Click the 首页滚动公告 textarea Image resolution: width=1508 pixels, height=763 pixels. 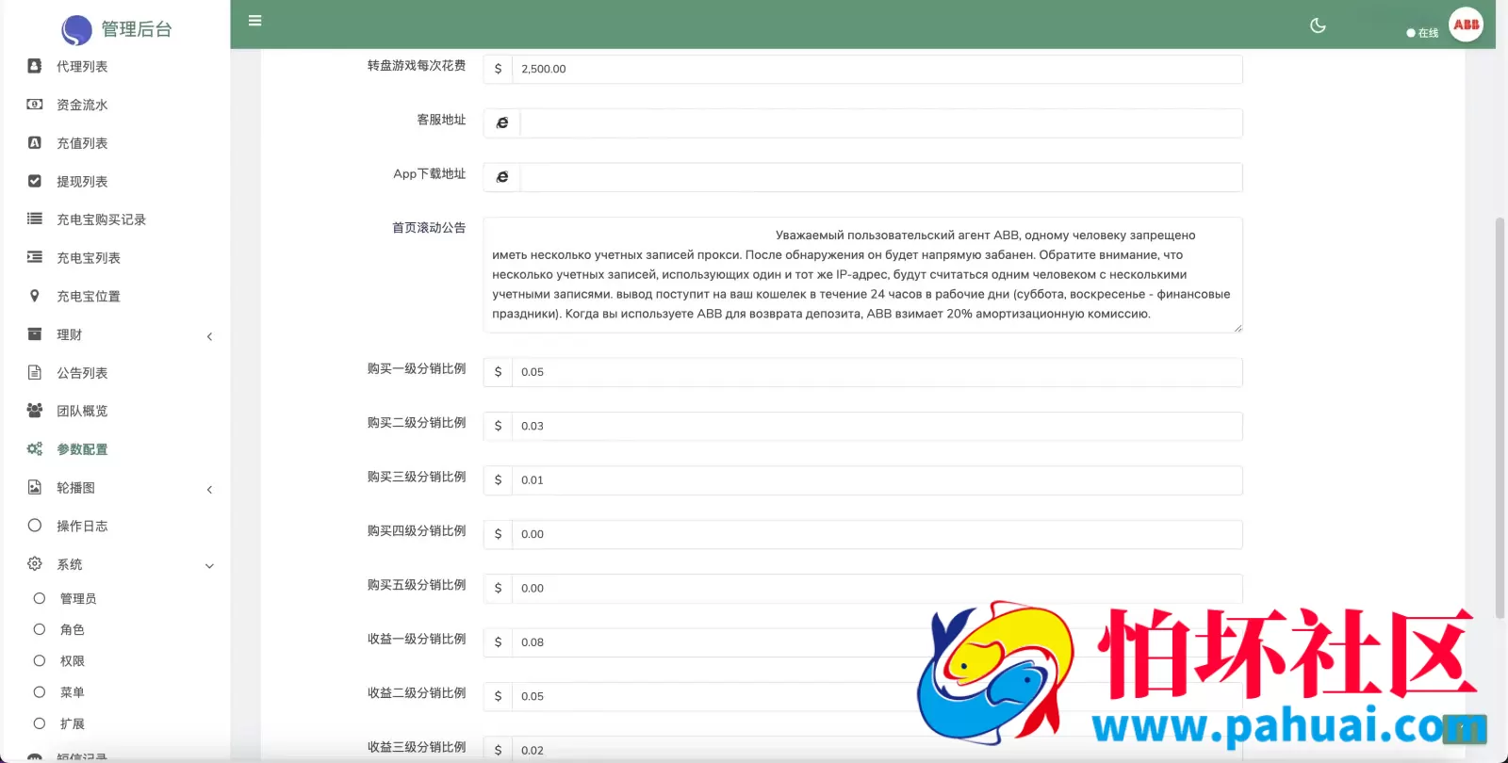[862, 275]
